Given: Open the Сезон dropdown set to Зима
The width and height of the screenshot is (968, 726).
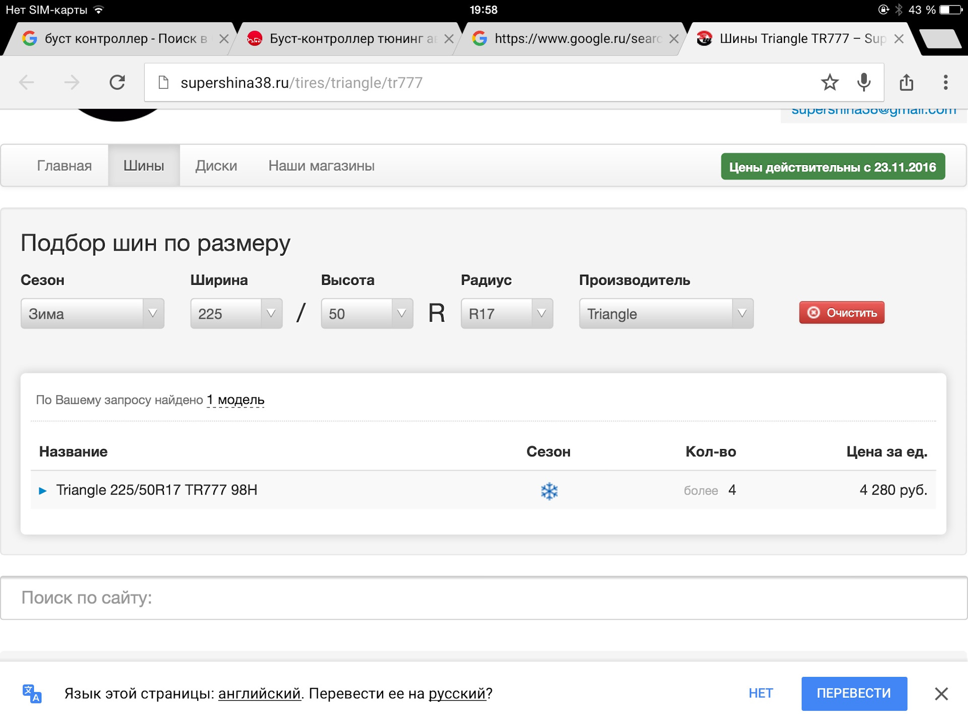Looking at the screenshot, I should 92,314.
